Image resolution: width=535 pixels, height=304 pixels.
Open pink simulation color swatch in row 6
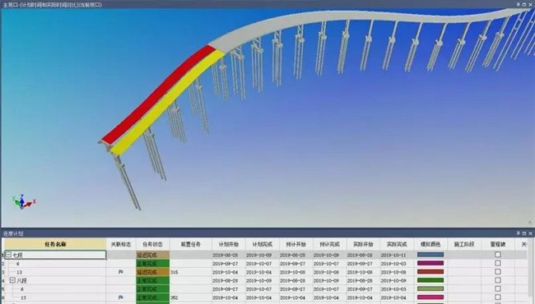point(430,297)
